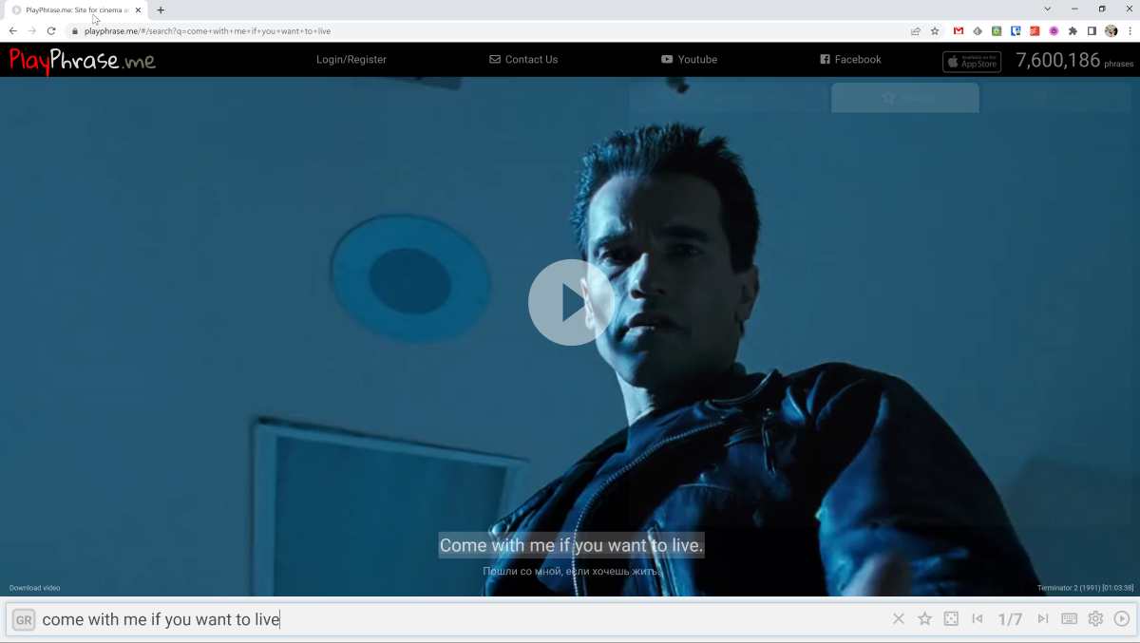Click the gray diamond extension icon
Screen dimensions: 1140x643
click(978, 30)
